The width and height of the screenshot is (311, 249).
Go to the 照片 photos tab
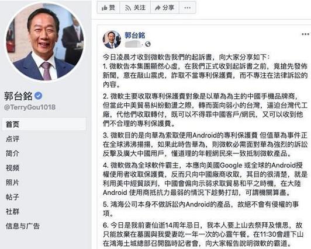click(12, 183)
